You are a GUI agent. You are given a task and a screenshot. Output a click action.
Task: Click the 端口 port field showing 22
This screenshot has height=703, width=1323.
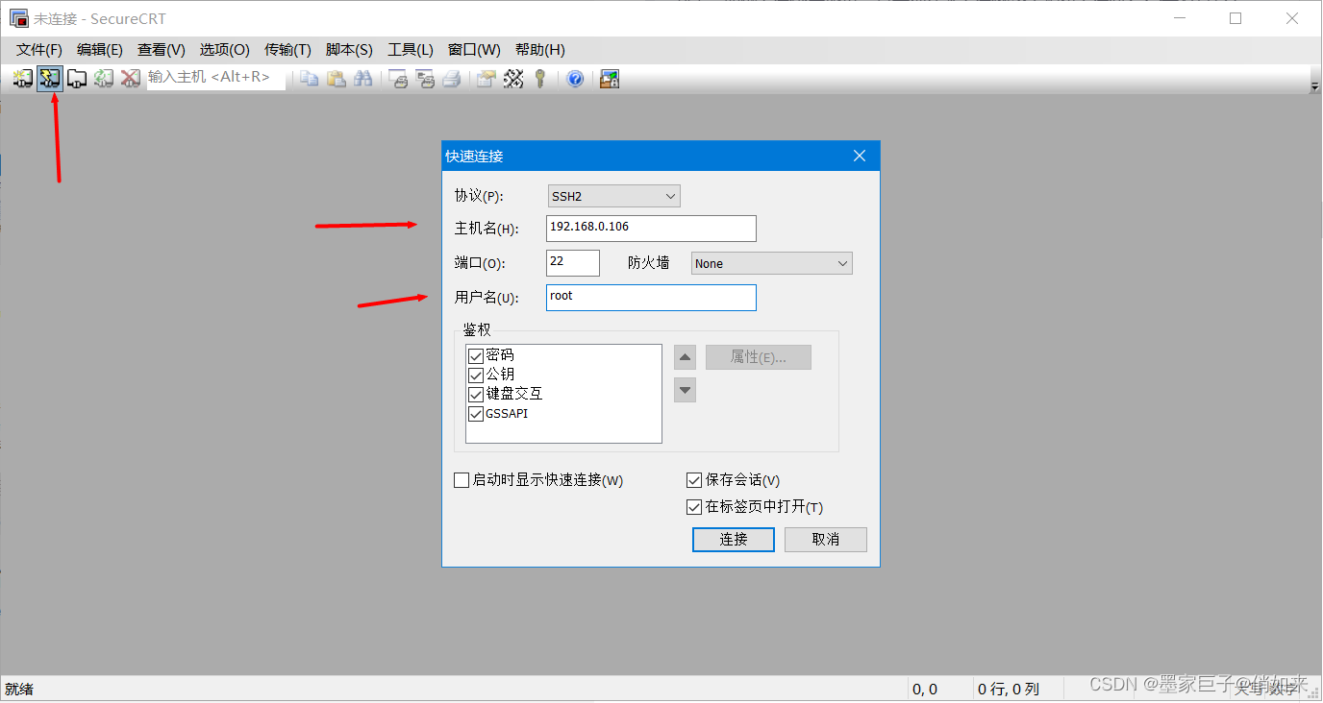pyautogui.click(x=572, y=262)
